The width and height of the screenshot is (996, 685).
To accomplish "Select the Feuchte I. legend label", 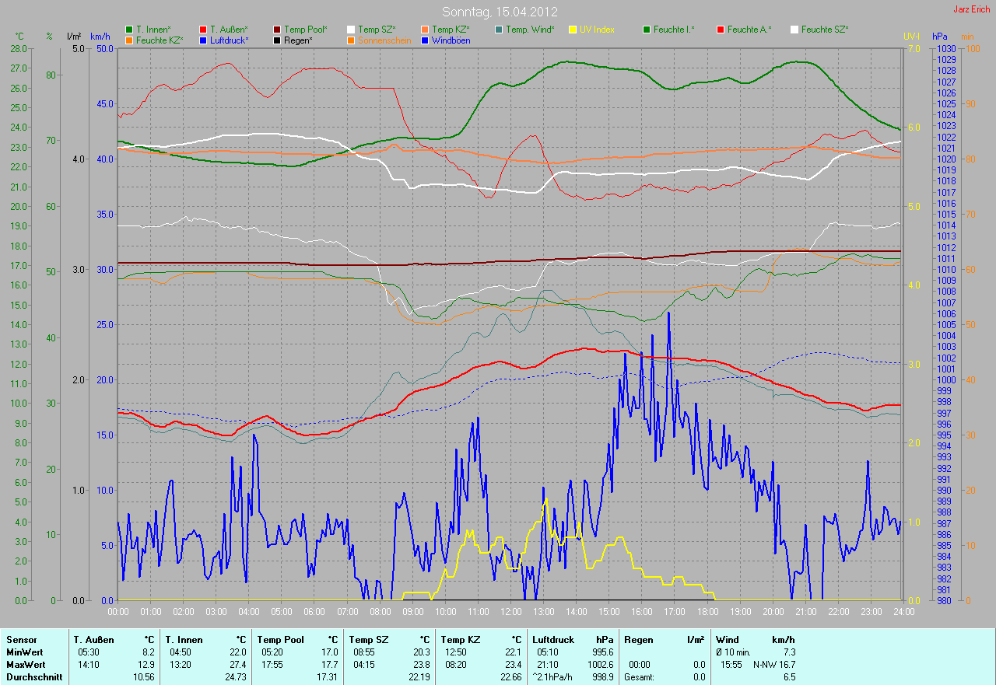I will click(674, 30).
